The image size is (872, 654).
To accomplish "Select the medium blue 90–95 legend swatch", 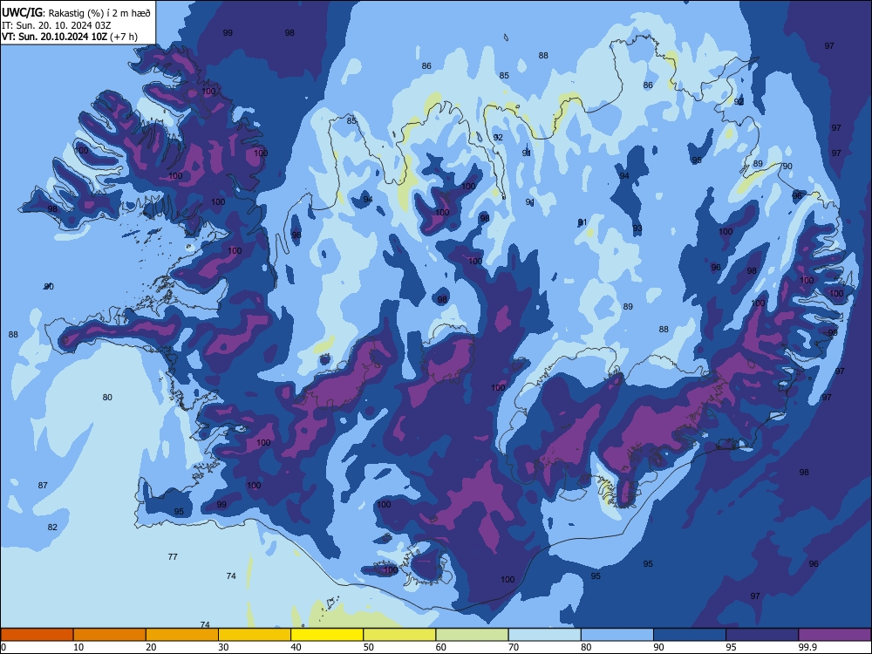I will click(690, 635).
